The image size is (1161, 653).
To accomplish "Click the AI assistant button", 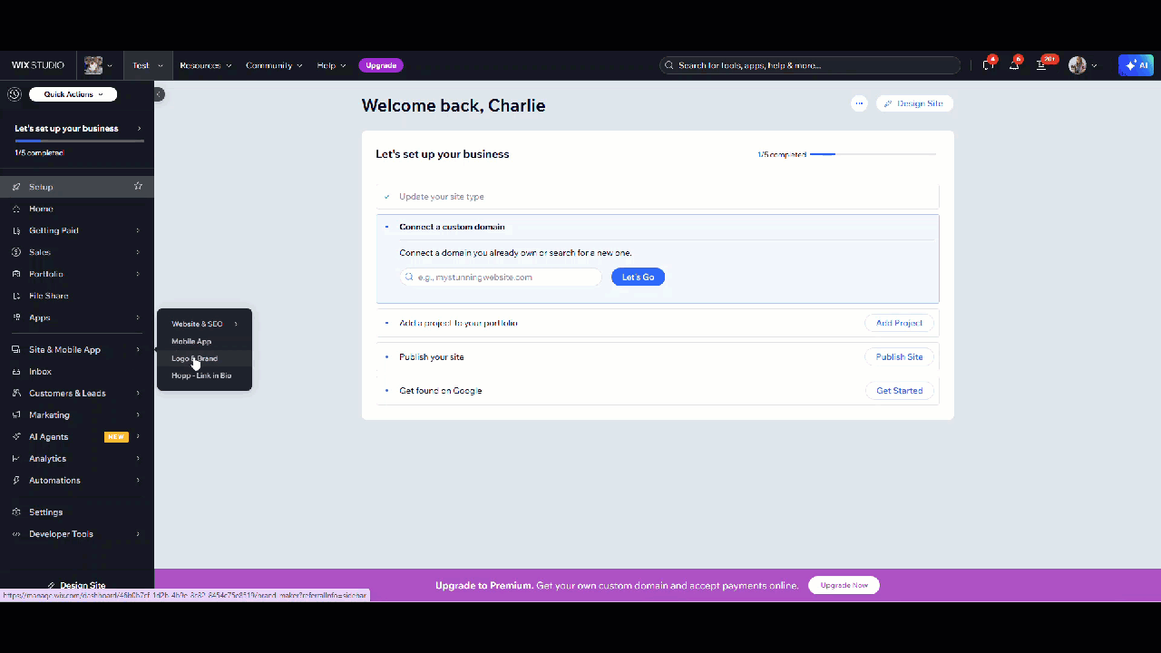I will 1136,65.
